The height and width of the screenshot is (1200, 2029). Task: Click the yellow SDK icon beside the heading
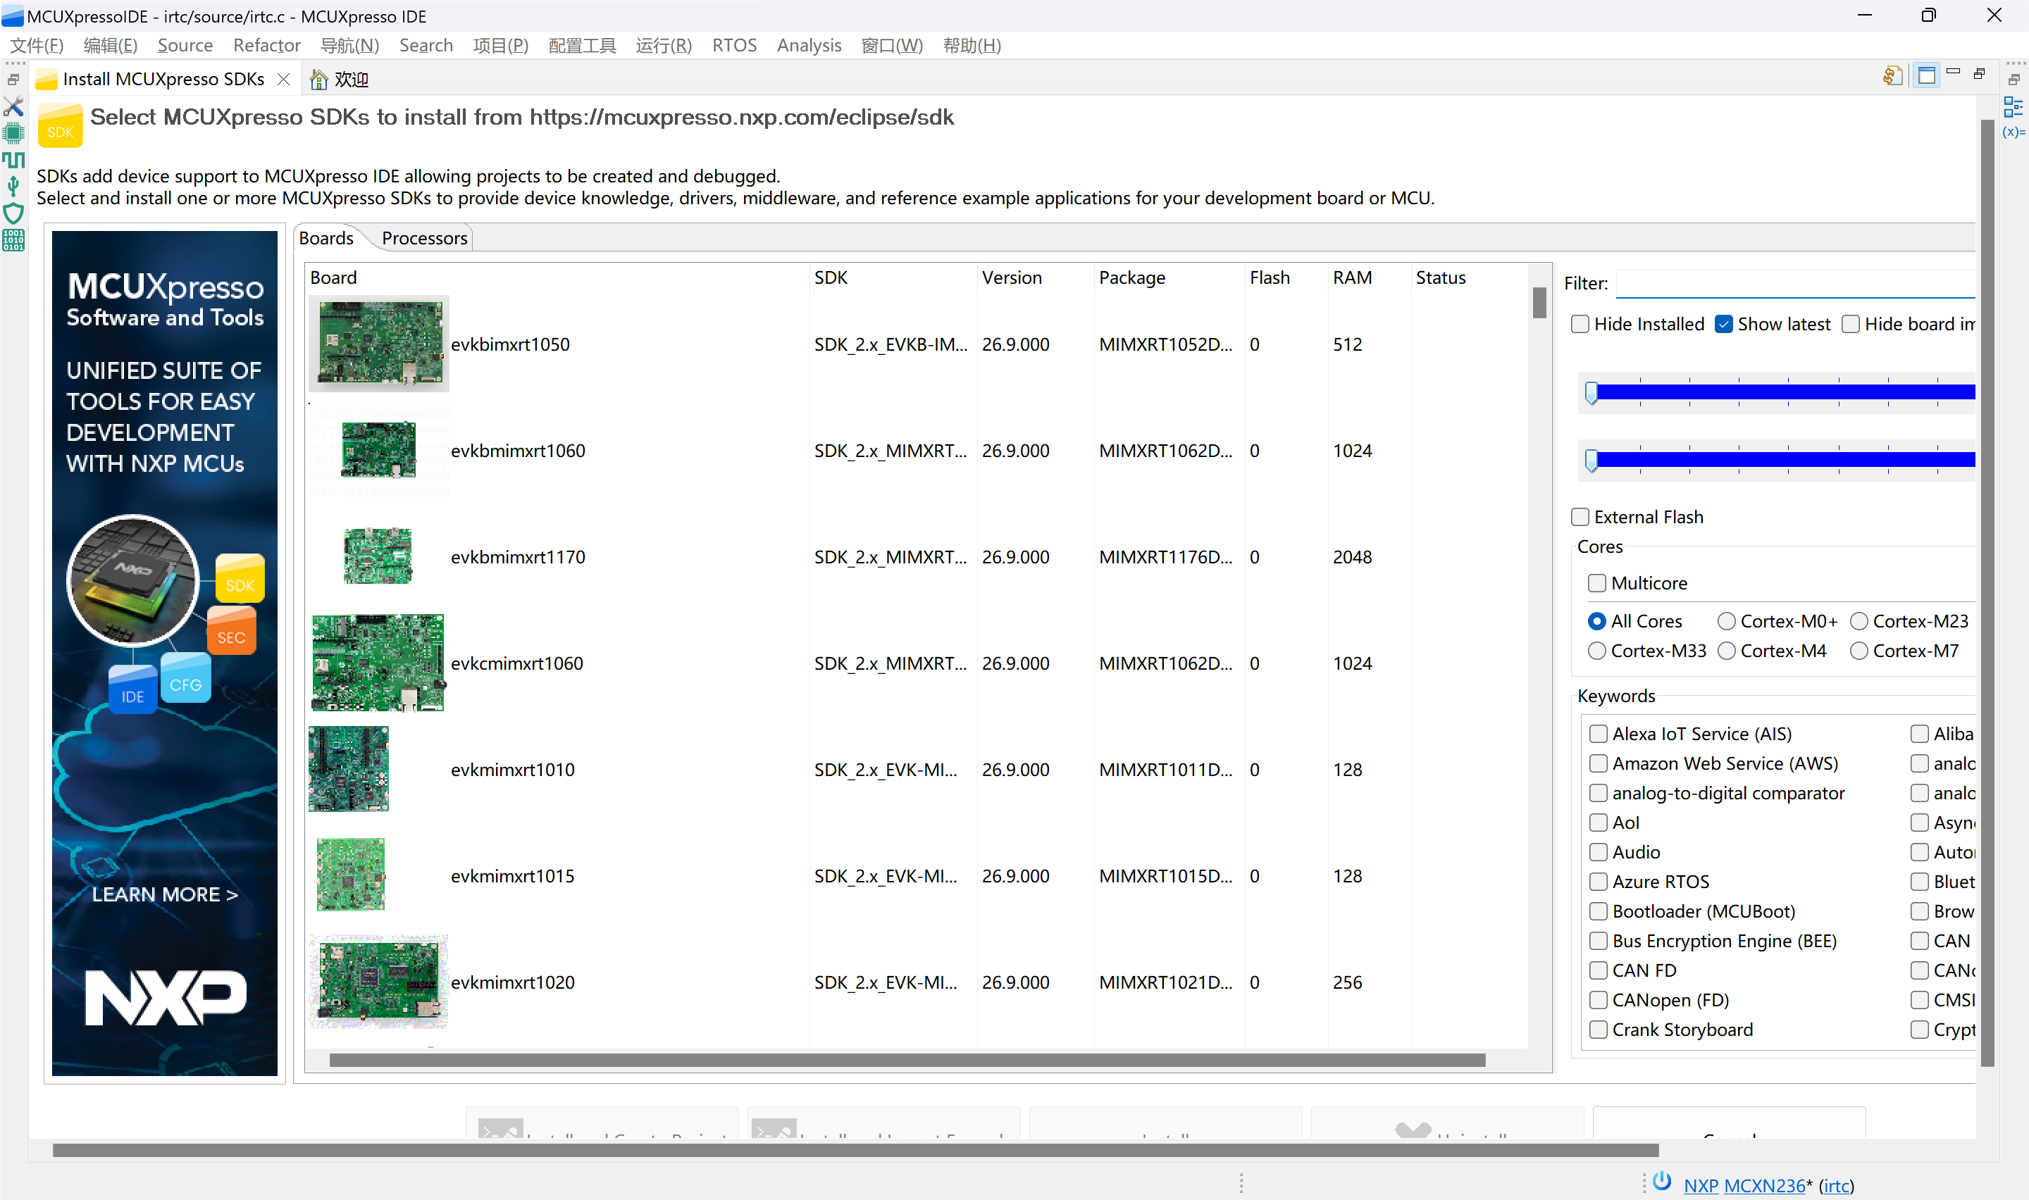tap(61, 126)
